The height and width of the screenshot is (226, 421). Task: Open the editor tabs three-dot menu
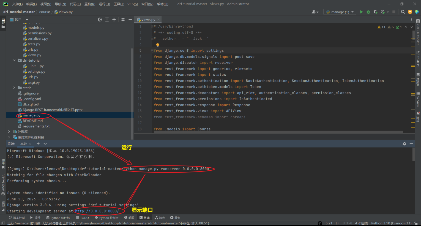click(x=412, y=20)
